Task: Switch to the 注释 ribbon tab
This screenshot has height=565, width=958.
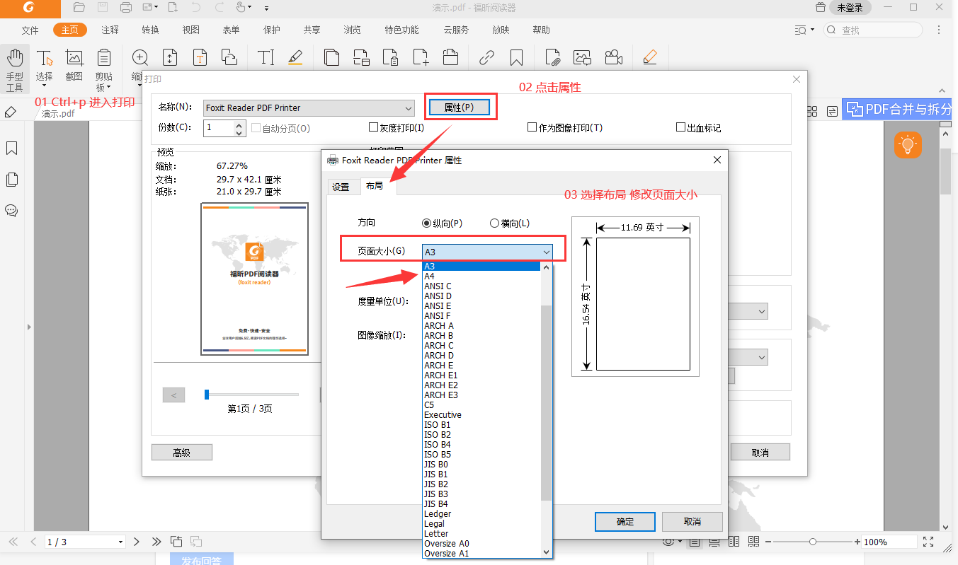Action: tap(110, 30)
